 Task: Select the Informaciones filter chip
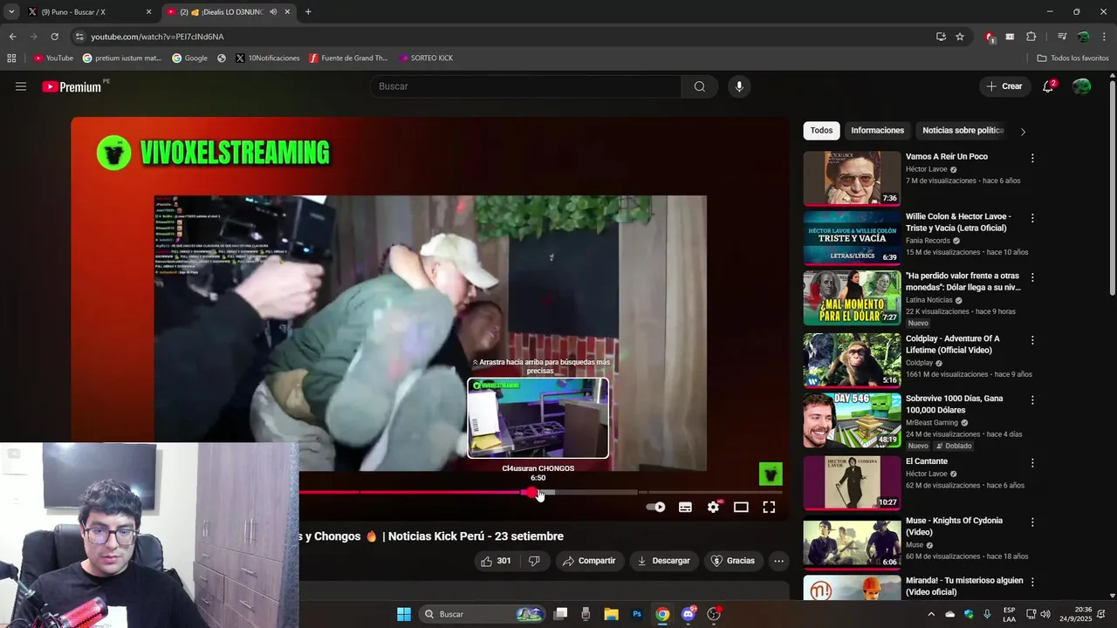tap(877, 131)
